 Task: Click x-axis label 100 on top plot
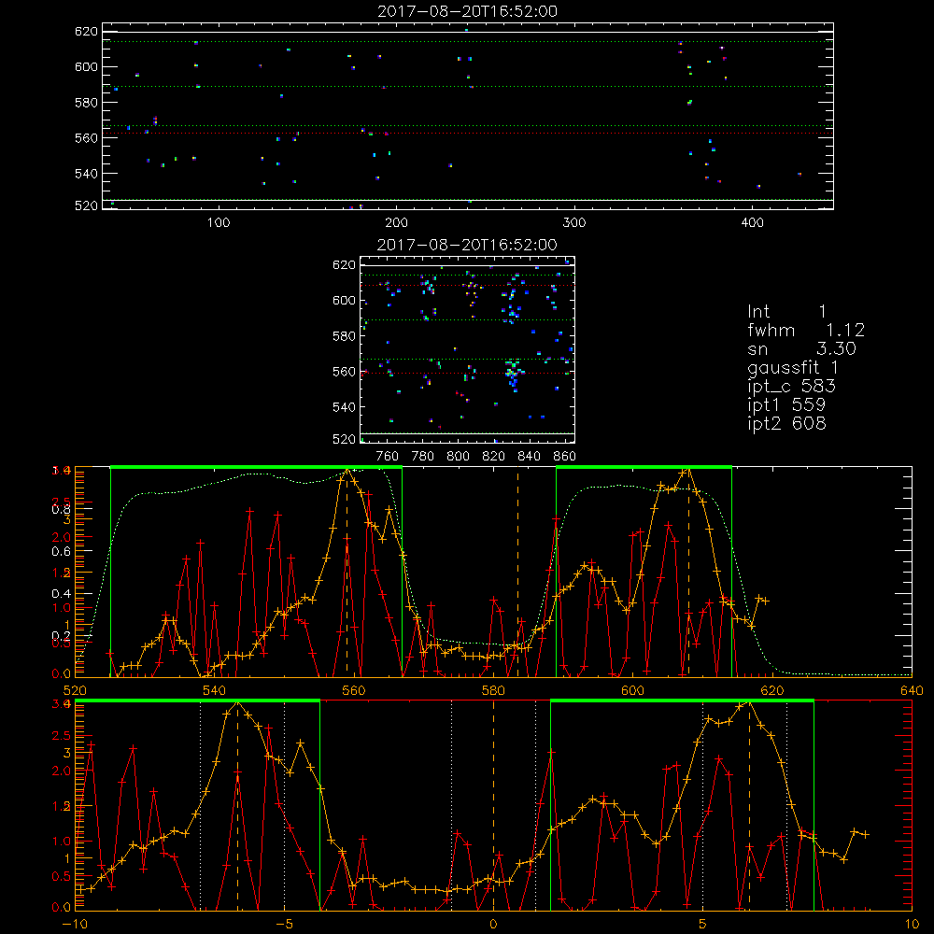[x=218, y=223]
